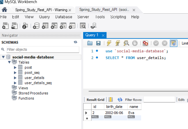Sort by the birth_date column header
Viewport: 188px width, 129px height.
pyautogui.click(x=116, y=106)
